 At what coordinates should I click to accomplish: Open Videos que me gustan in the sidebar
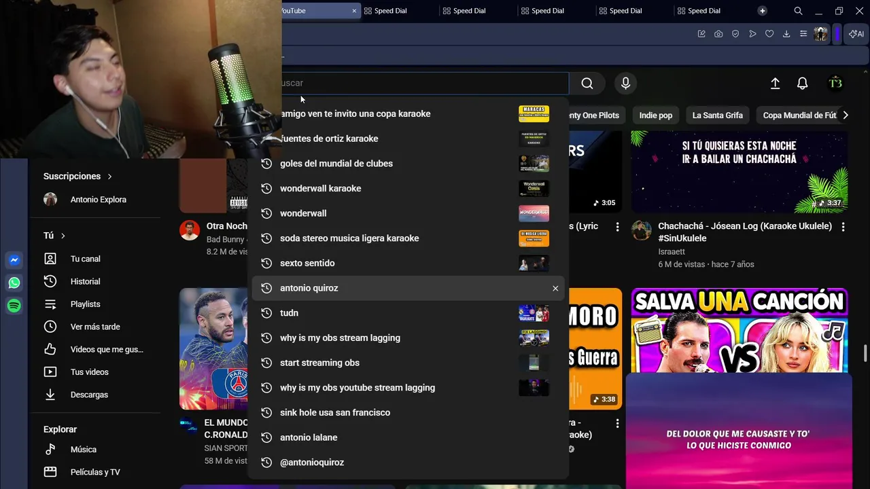94,349
